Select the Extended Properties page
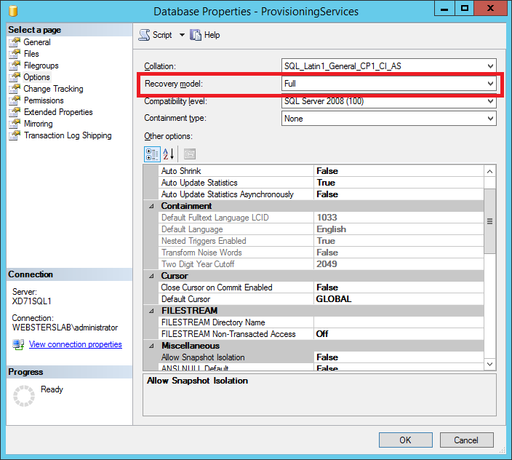This screenshot has width=512, height=460. [x=58, y=112]
